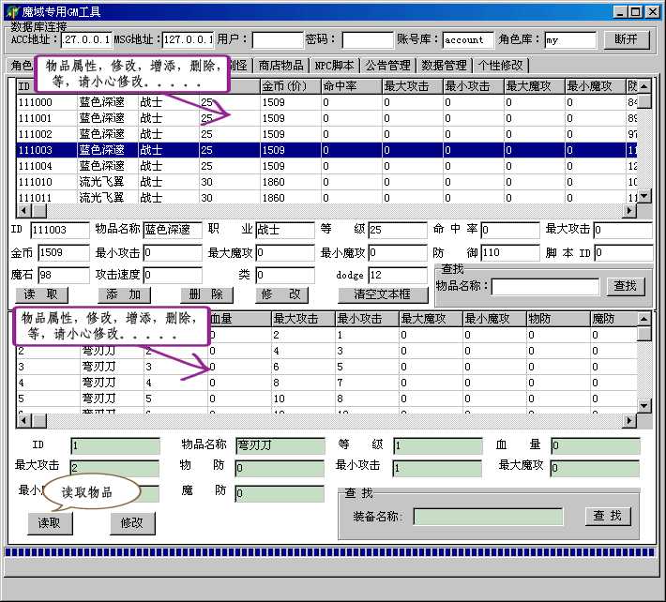This screenshot has height=602, width=666.
Task: Click the 断开 disconnect button
Action: 626,40
